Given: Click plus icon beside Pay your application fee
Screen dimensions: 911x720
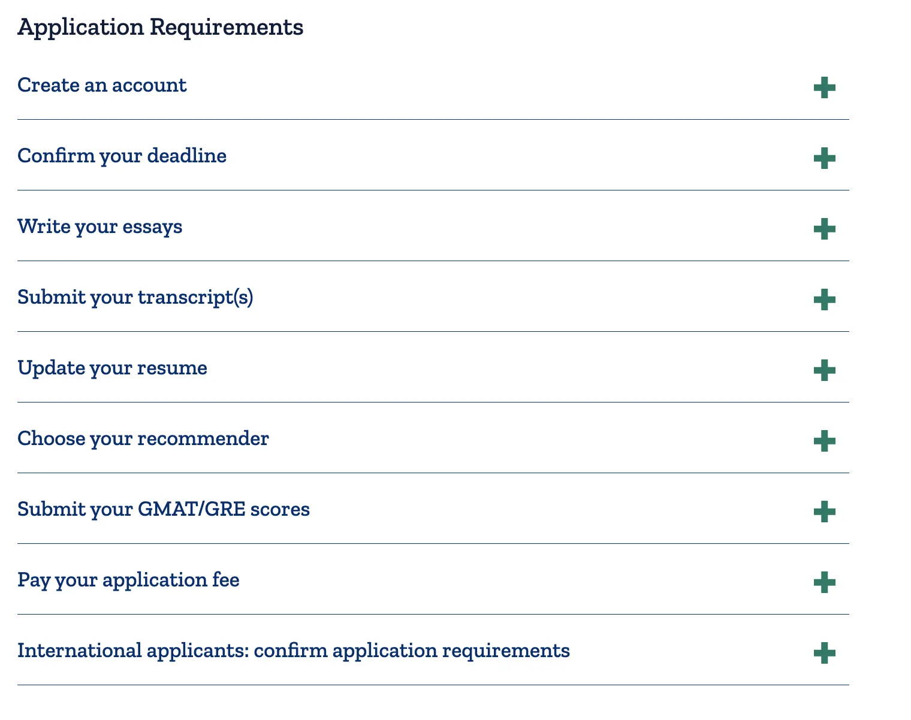Looking at the screenshot, I should click(824, 582).
